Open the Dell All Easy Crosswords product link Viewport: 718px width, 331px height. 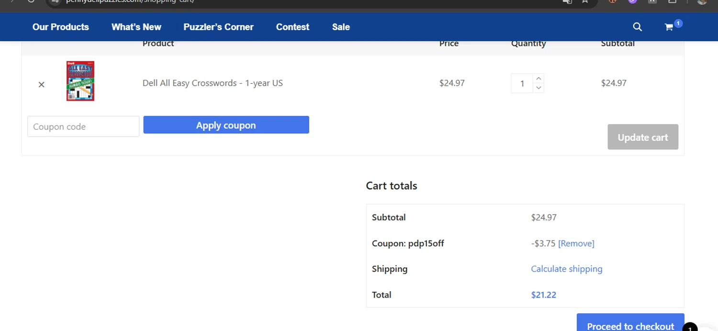point(213,83)
